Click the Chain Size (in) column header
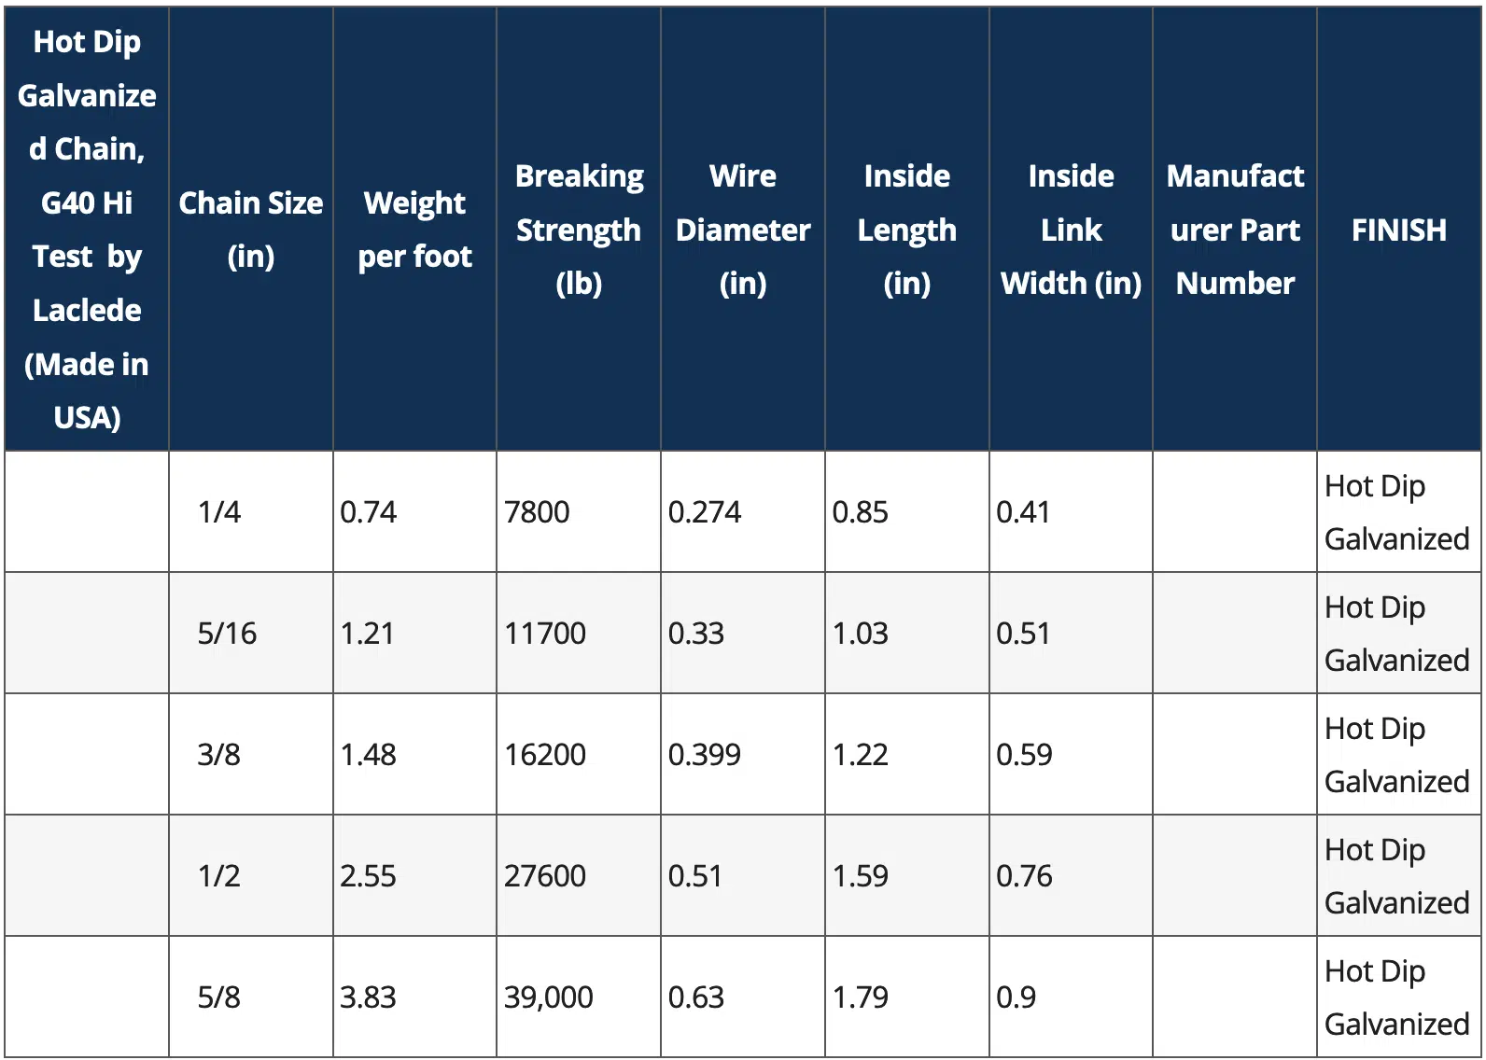 (250, 230)
